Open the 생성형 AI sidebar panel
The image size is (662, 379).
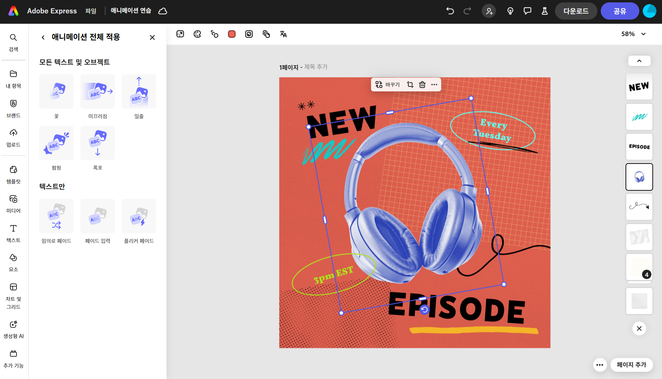(13, 329)
